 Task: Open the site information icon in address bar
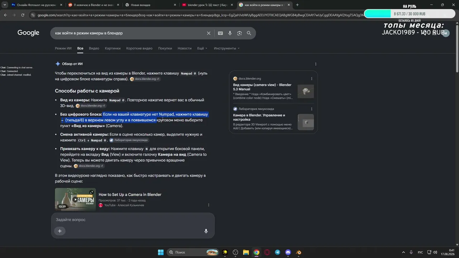pos(33,15)
